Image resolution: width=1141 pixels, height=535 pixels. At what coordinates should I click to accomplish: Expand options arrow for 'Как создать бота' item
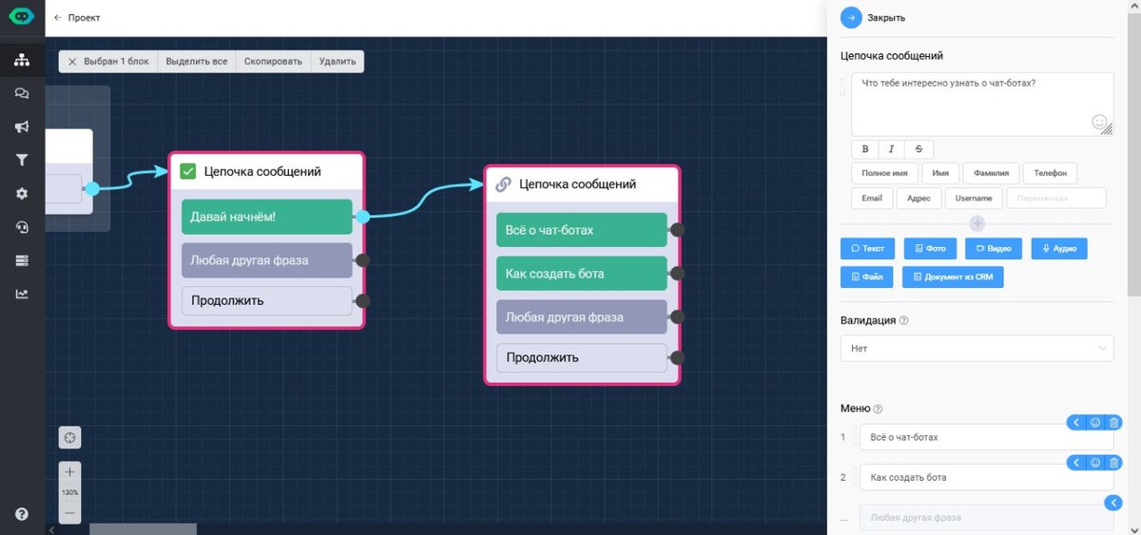click(1076, 462)
